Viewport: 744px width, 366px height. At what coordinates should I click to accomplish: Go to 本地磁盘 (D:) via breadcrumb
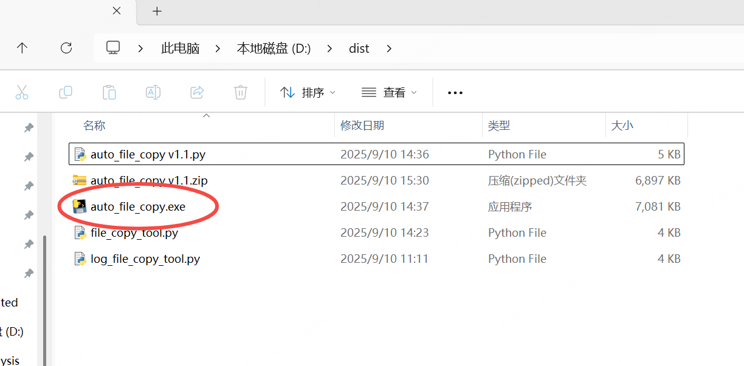tap(274, 48)
